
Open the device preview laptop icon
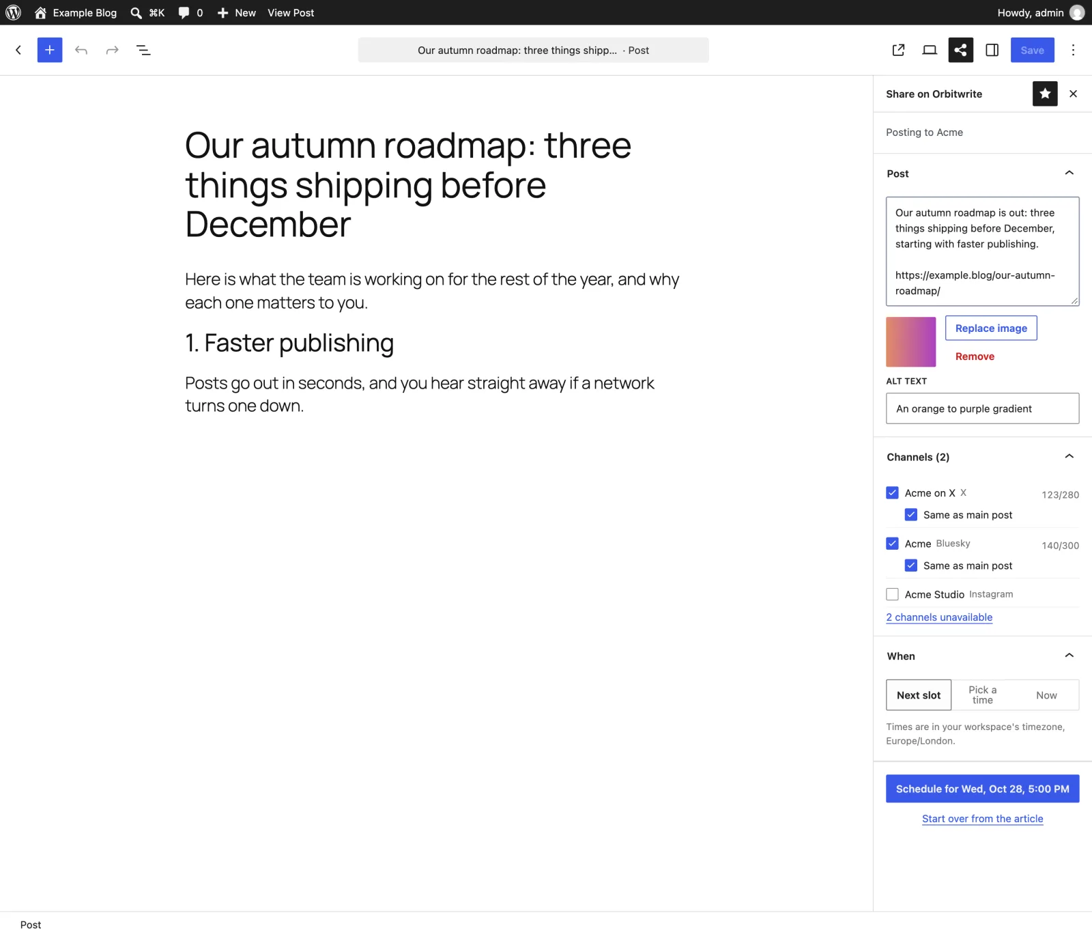930,50
